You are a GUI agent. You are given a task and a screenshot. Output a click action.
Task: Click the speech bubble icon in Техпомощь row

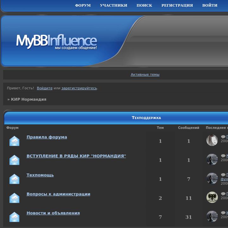pyautogui.click(x=223, y=174)
